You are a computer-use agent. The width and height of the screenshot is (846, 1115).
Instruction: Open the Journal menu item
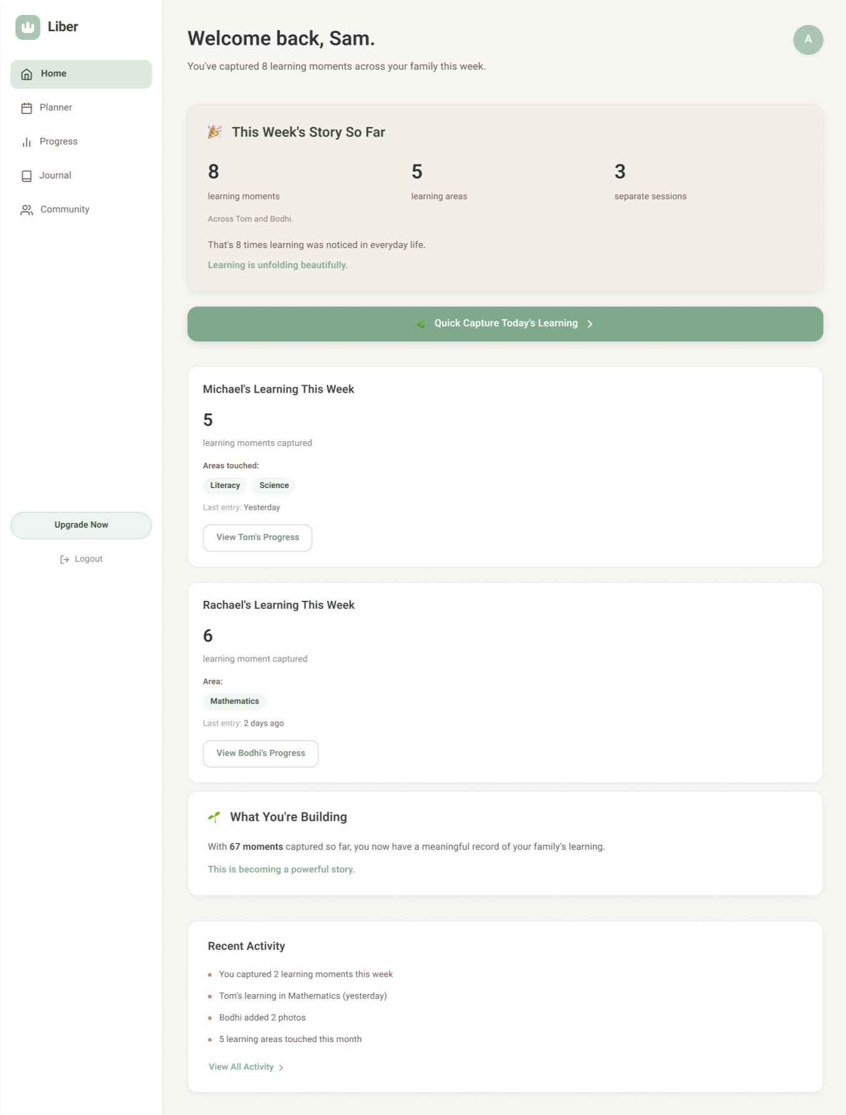pyautogui.click(x=55, y=176)
